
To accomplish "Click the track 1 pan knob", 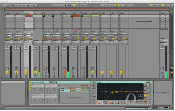I will 7,68.
